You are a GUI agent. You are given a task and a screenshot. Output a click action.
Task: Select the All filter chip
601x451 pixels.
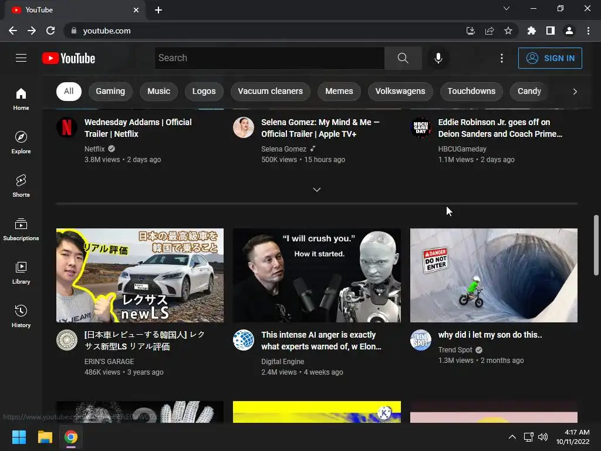69,91
